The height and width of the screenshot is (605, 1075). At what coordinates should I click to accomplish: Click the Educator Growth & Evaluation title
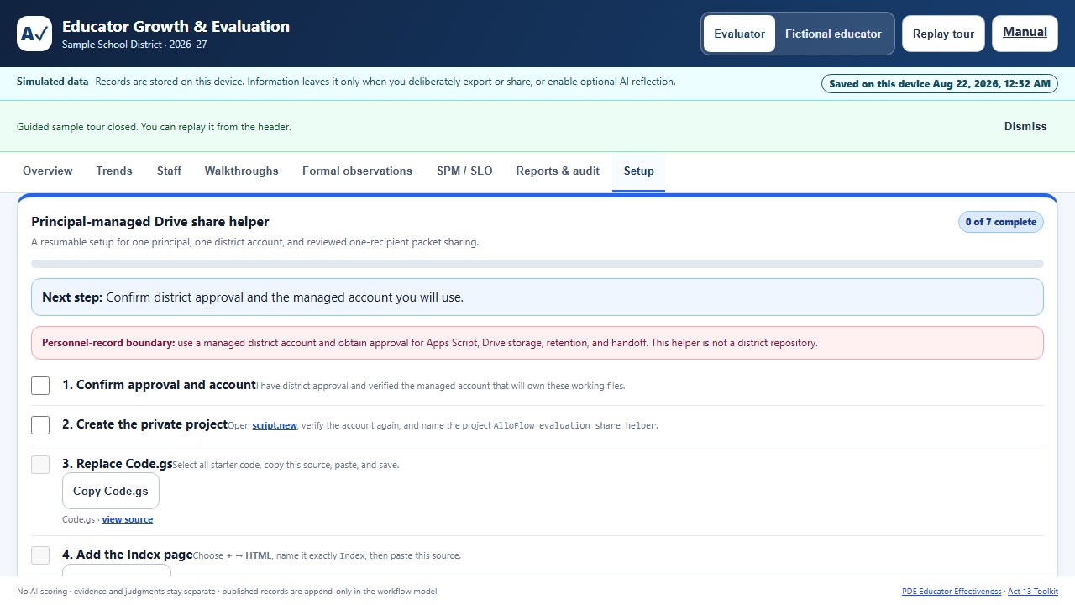(x=176, y=26)
